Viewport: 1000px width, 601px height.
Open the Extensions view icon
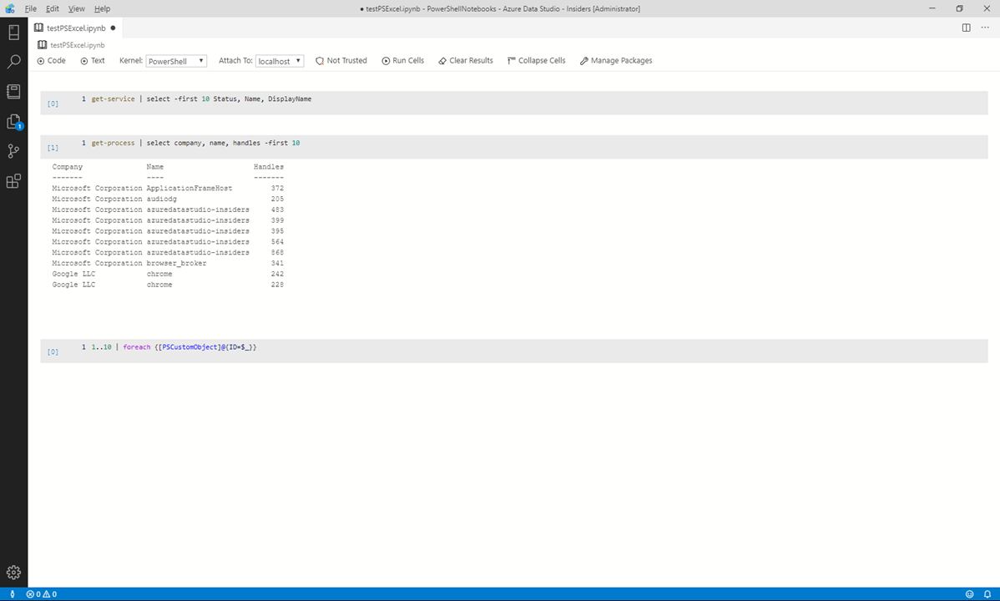pos(13,181)
